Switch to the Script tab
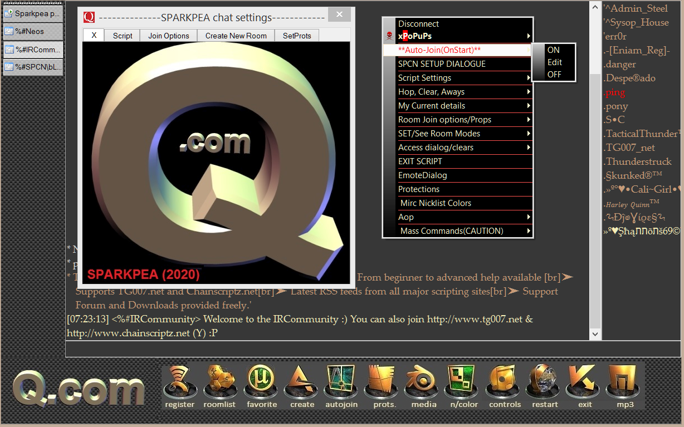 coord(123,35)
